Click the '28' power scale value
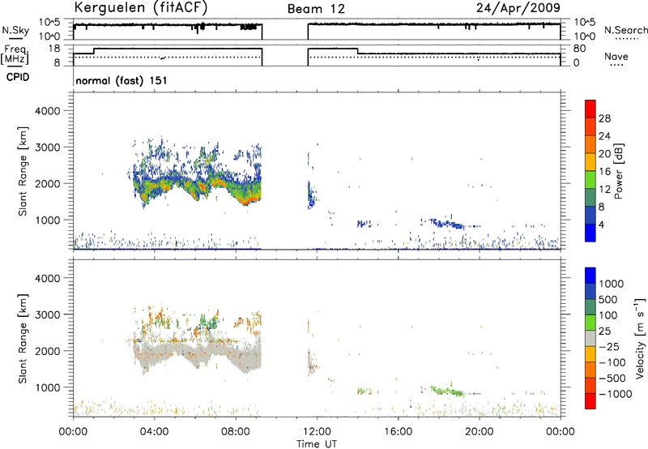 tap(604, 118)
